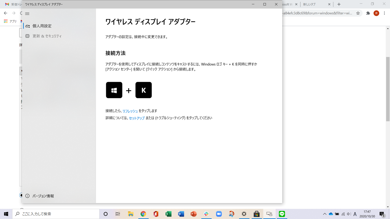
Task: Open Zoom from the taskbar
Action: (x=219, y=214)
